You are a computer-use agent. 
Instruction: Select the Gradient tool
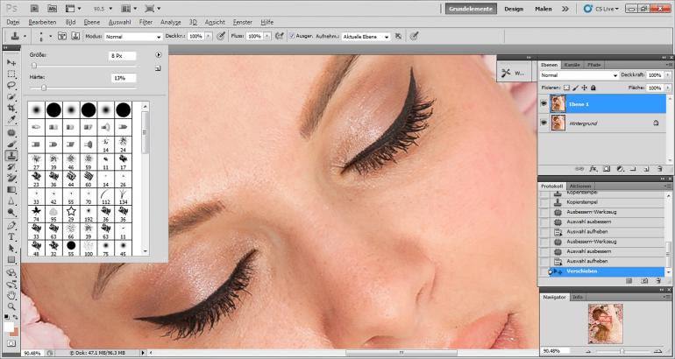(11, 190)
